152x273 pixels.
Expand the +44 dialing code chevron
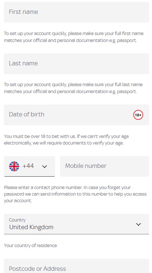pos(45,167)
